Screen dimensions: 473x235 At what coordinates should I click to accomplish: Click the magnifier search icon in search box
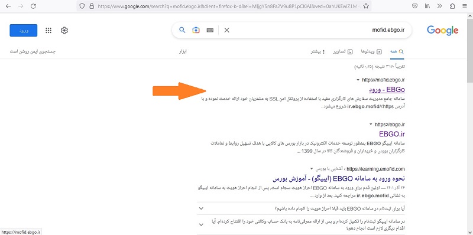pyautogui.click(x=182, y=30)
